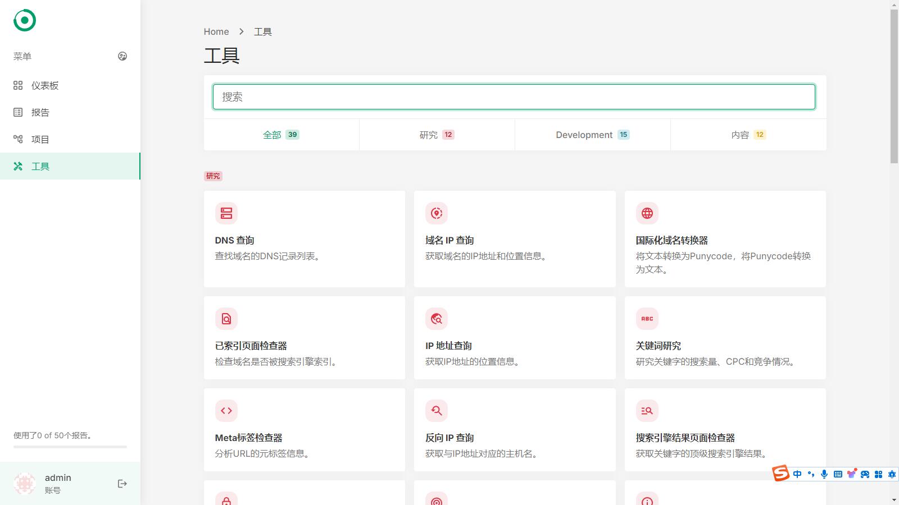The height and width of the screenshot is (505, 899).
Task: Open 仪表板 in the sidebar
Action: pyautogui.click(x=45, y=85)
